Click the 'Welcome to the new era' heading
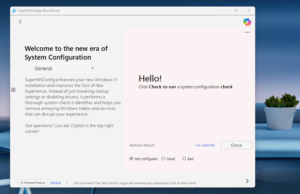 point(66,53)
